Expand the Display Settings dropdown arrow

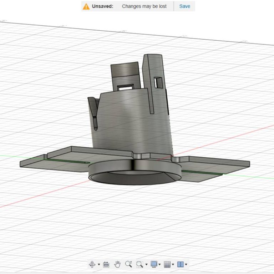[159, 265]
